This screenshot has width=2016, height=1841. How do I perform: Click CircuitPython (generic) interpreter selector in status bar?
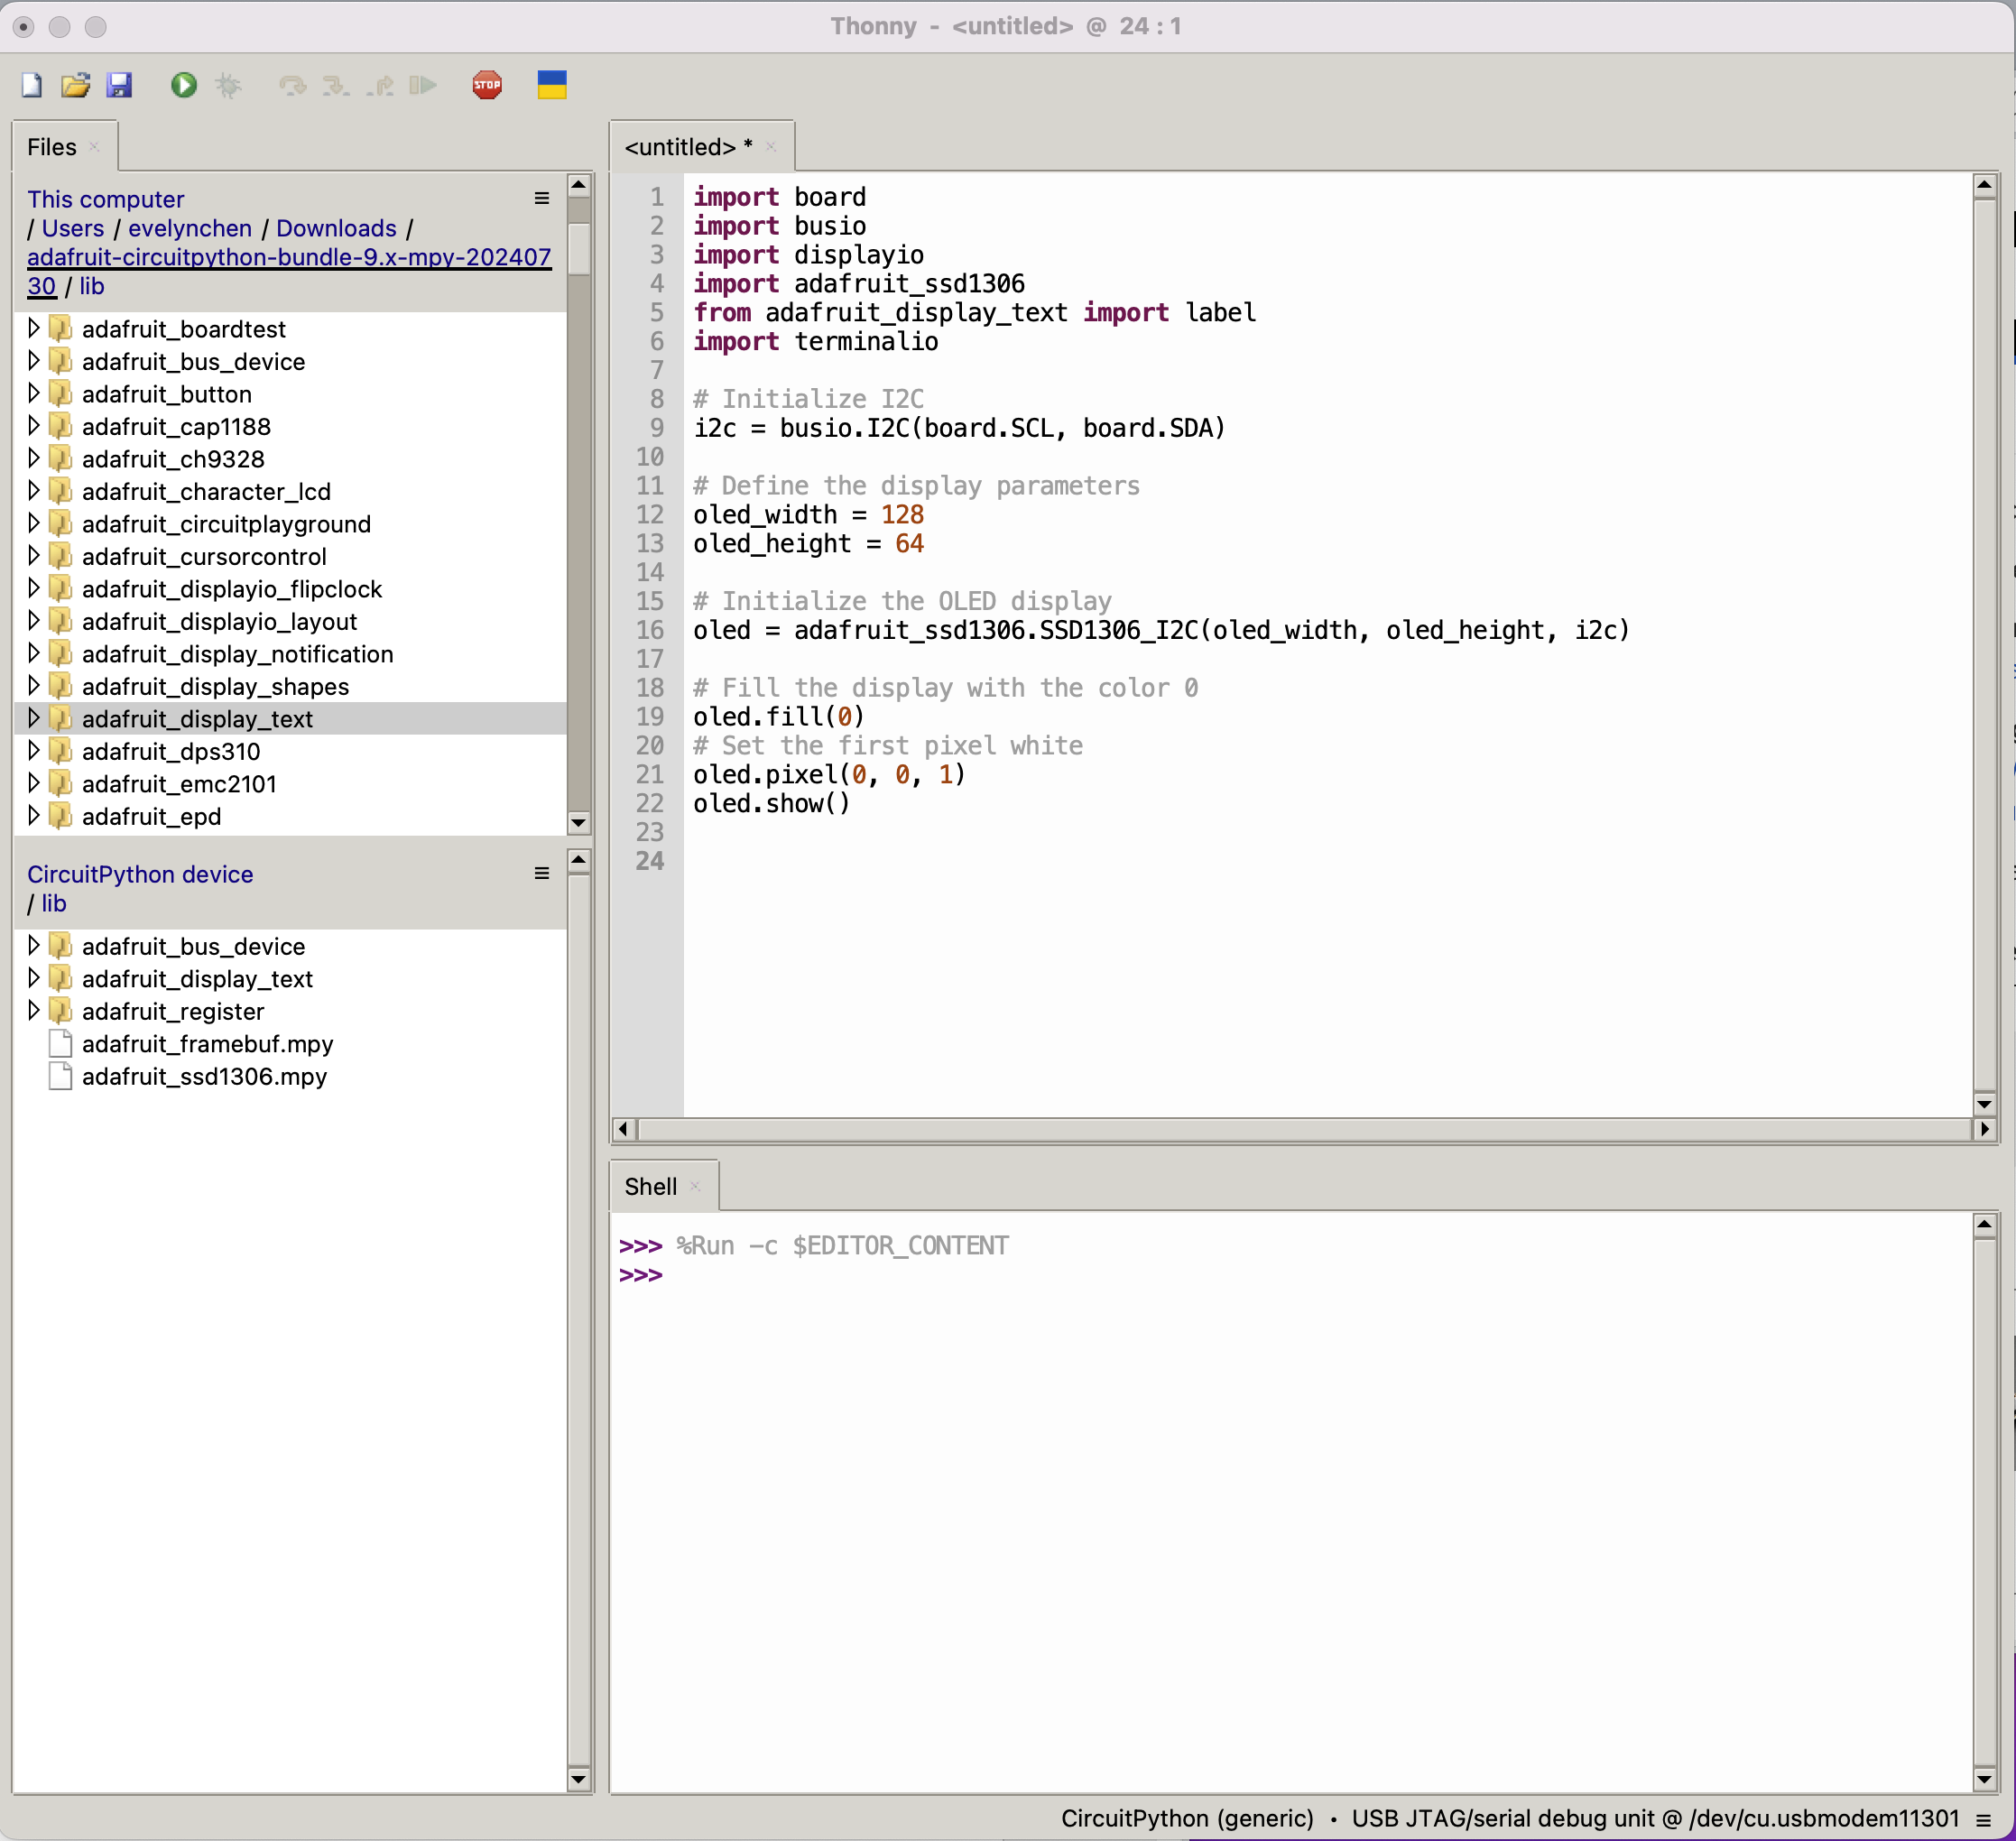1186,1817
